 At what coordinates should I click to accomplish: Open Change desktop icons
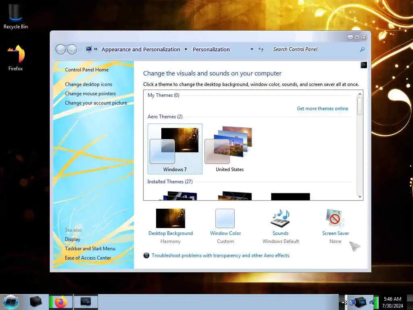click(88, 84)
